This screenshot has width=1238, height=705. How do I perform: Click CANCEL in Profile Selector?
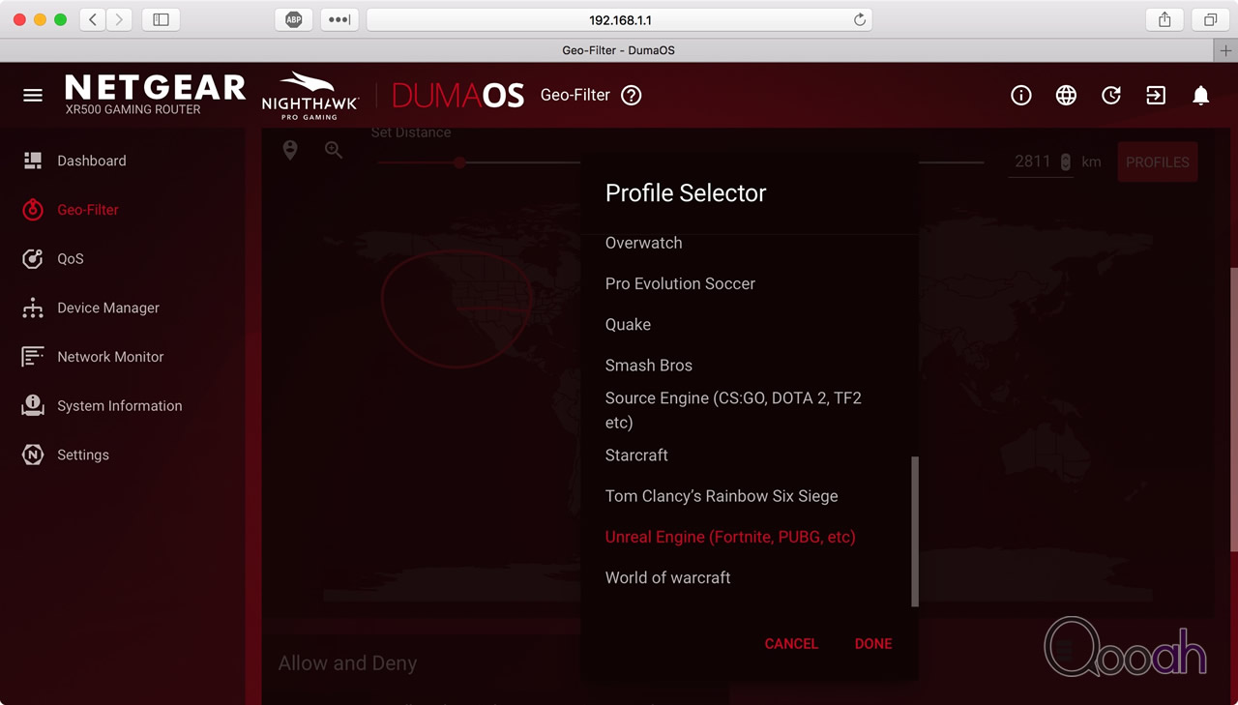click(x=791, y=643)
